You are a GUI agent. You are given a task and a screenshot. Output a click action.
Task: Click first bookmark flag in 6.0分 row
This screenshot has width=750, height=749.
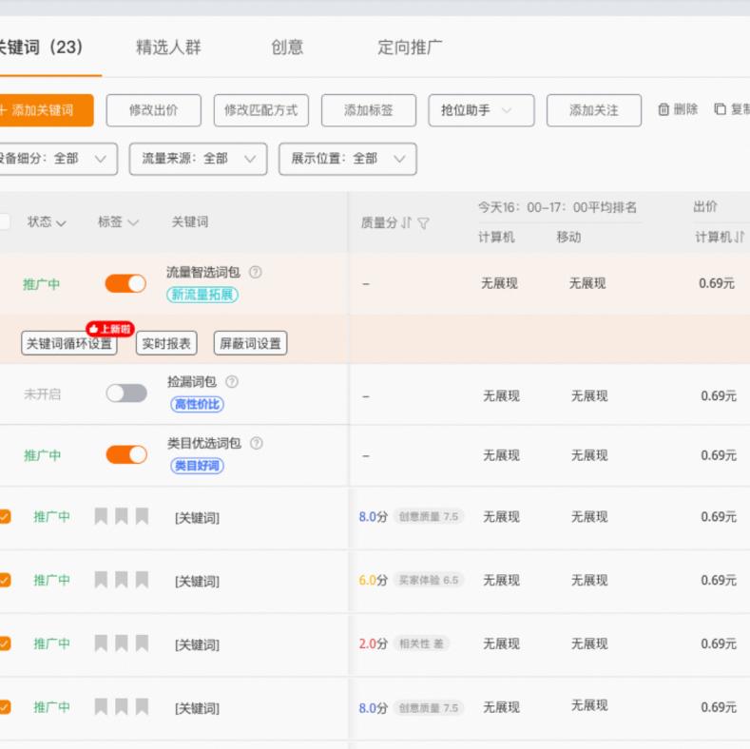pos(101,580)
